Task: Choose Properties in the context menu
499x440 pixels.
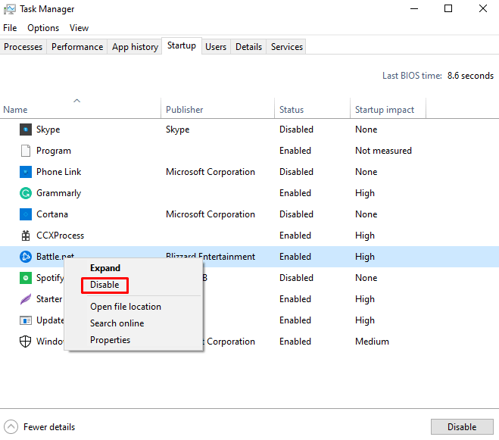Action: [x=110, y=340]
